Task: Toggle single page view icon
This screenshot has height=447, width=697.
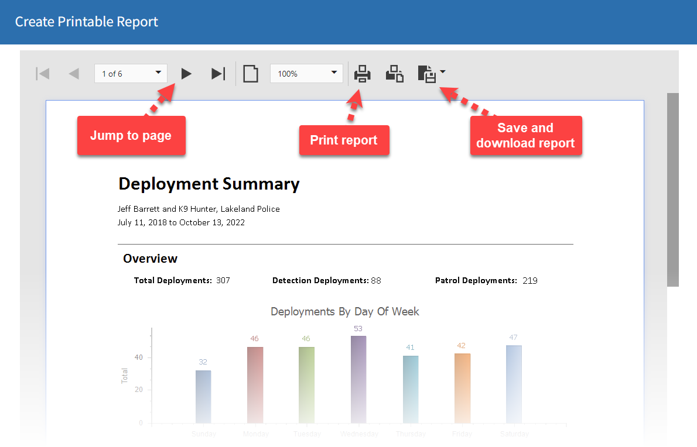Action: [x=251, y=74]
